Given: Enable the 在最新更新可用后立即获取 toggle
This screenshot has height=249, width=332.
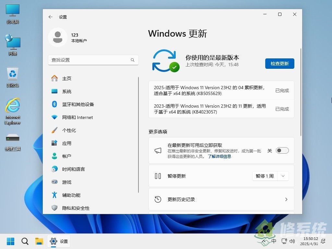Looking at the screenshot, I should (282, 150).
